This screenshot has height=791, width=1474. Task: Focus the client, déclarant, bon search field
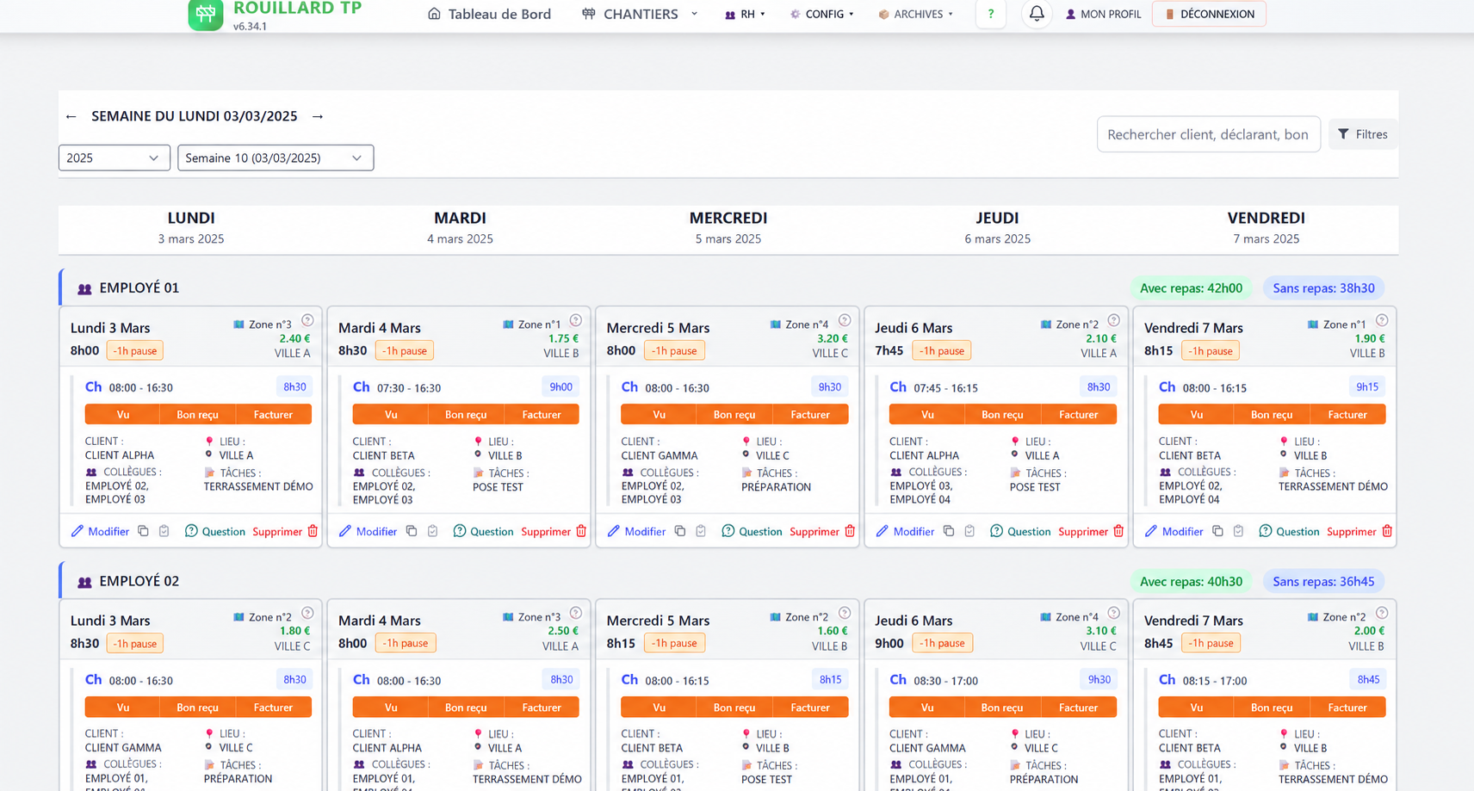(x=1208, y=134)
